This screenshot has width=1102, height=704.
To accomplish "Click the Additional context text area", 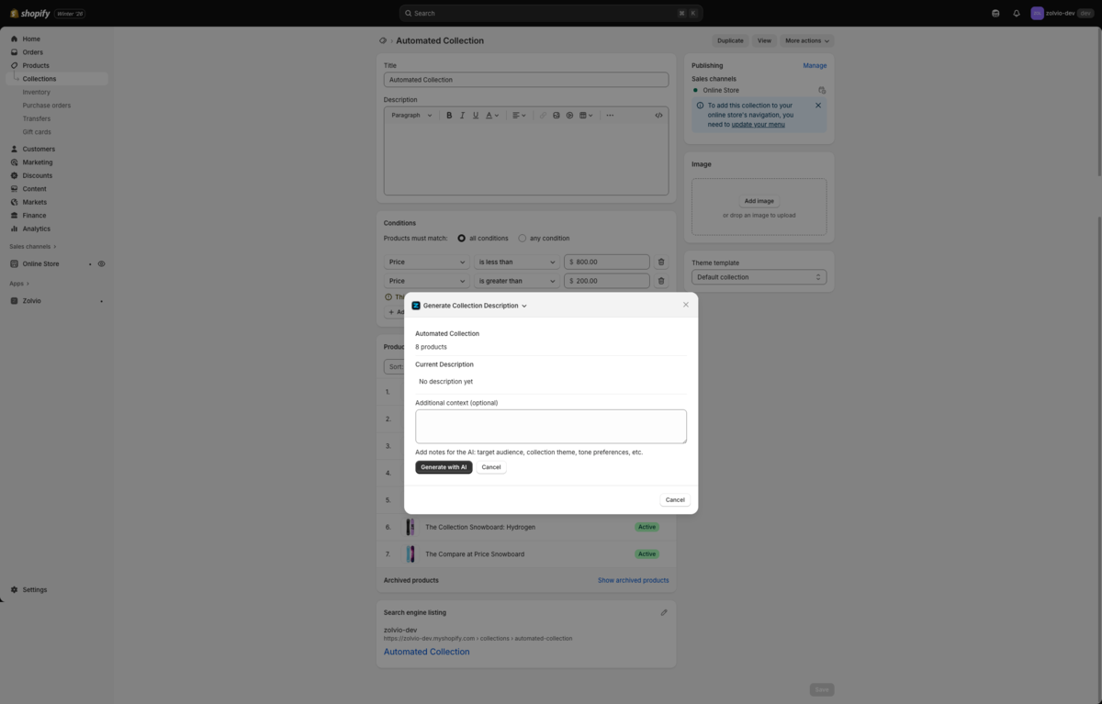I will 551,425.
